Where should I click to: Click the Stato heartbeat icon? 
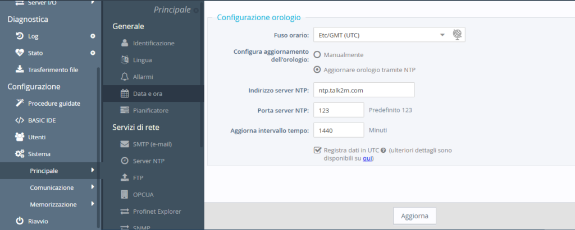tap(19, 53)
